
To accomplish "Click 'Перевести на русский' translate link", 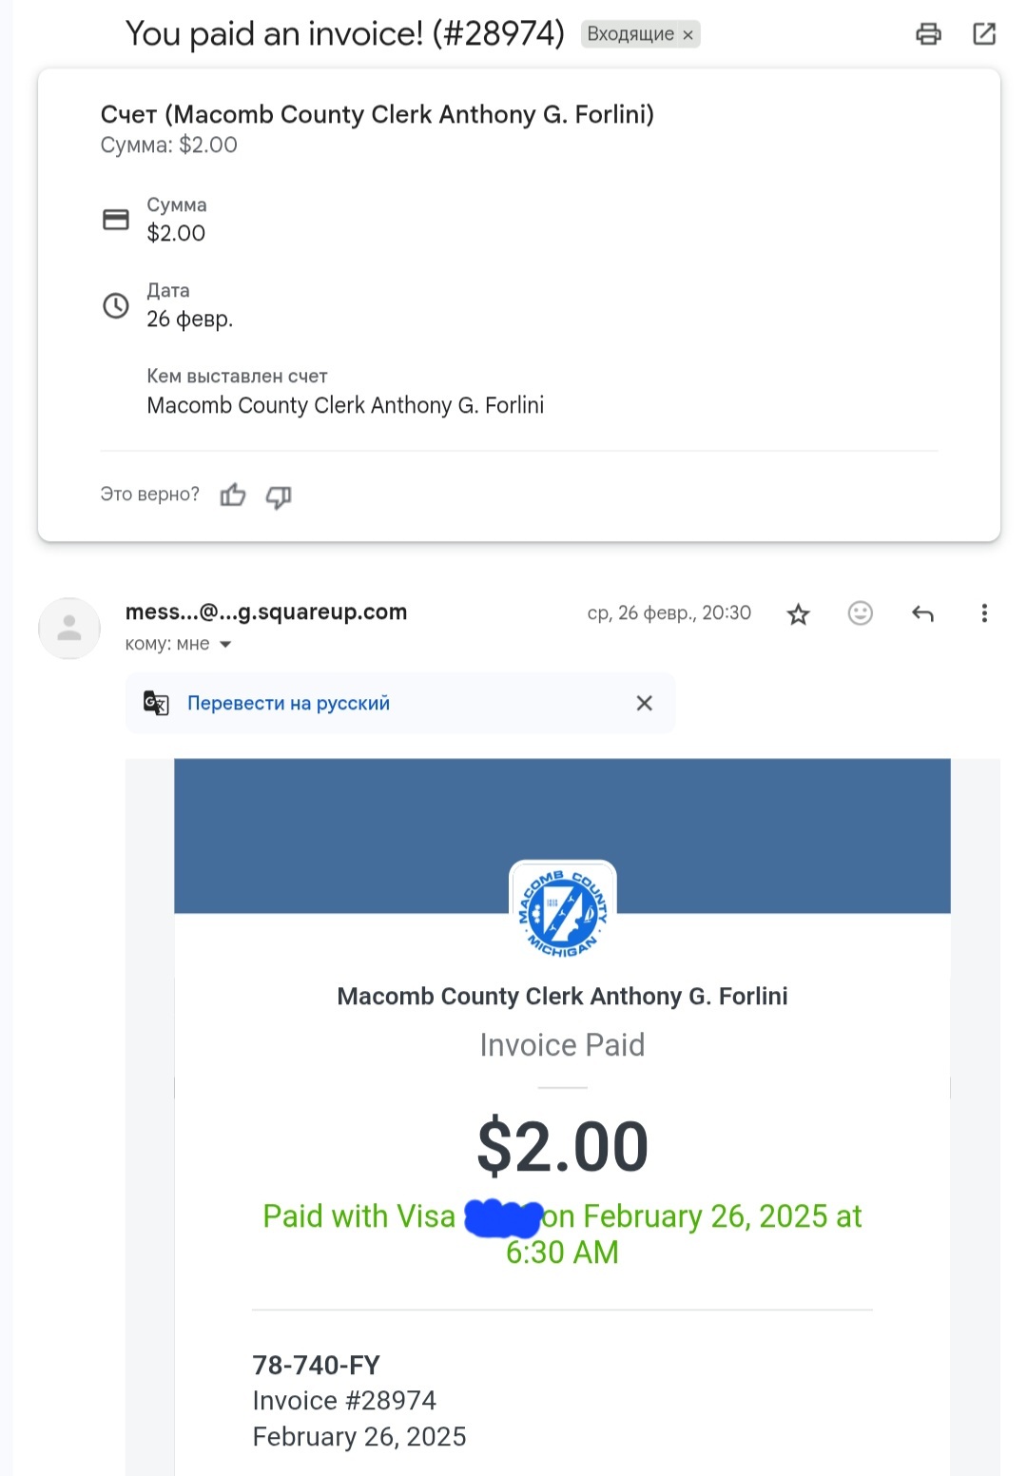I will click(288, 703).
